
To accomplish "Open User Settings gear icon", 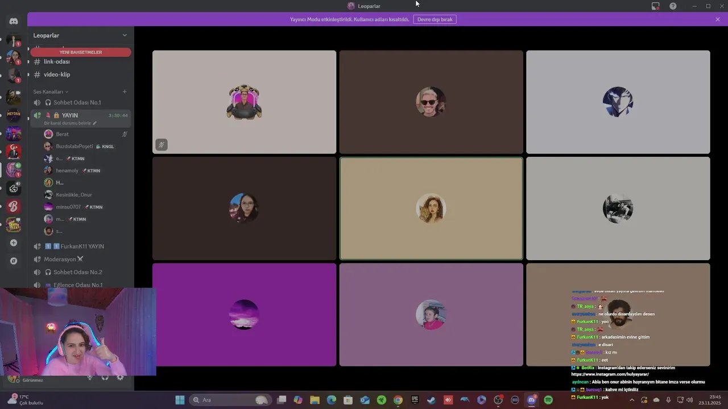I will (x=120, y=378).
